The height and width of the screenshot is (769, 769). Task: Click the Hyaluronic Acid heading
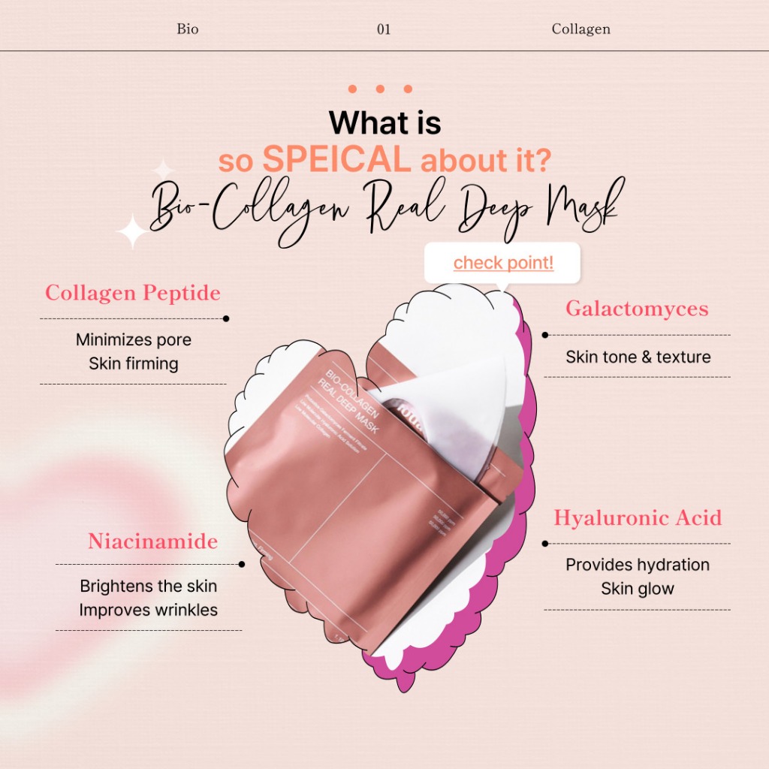click(x=638, y=518)
